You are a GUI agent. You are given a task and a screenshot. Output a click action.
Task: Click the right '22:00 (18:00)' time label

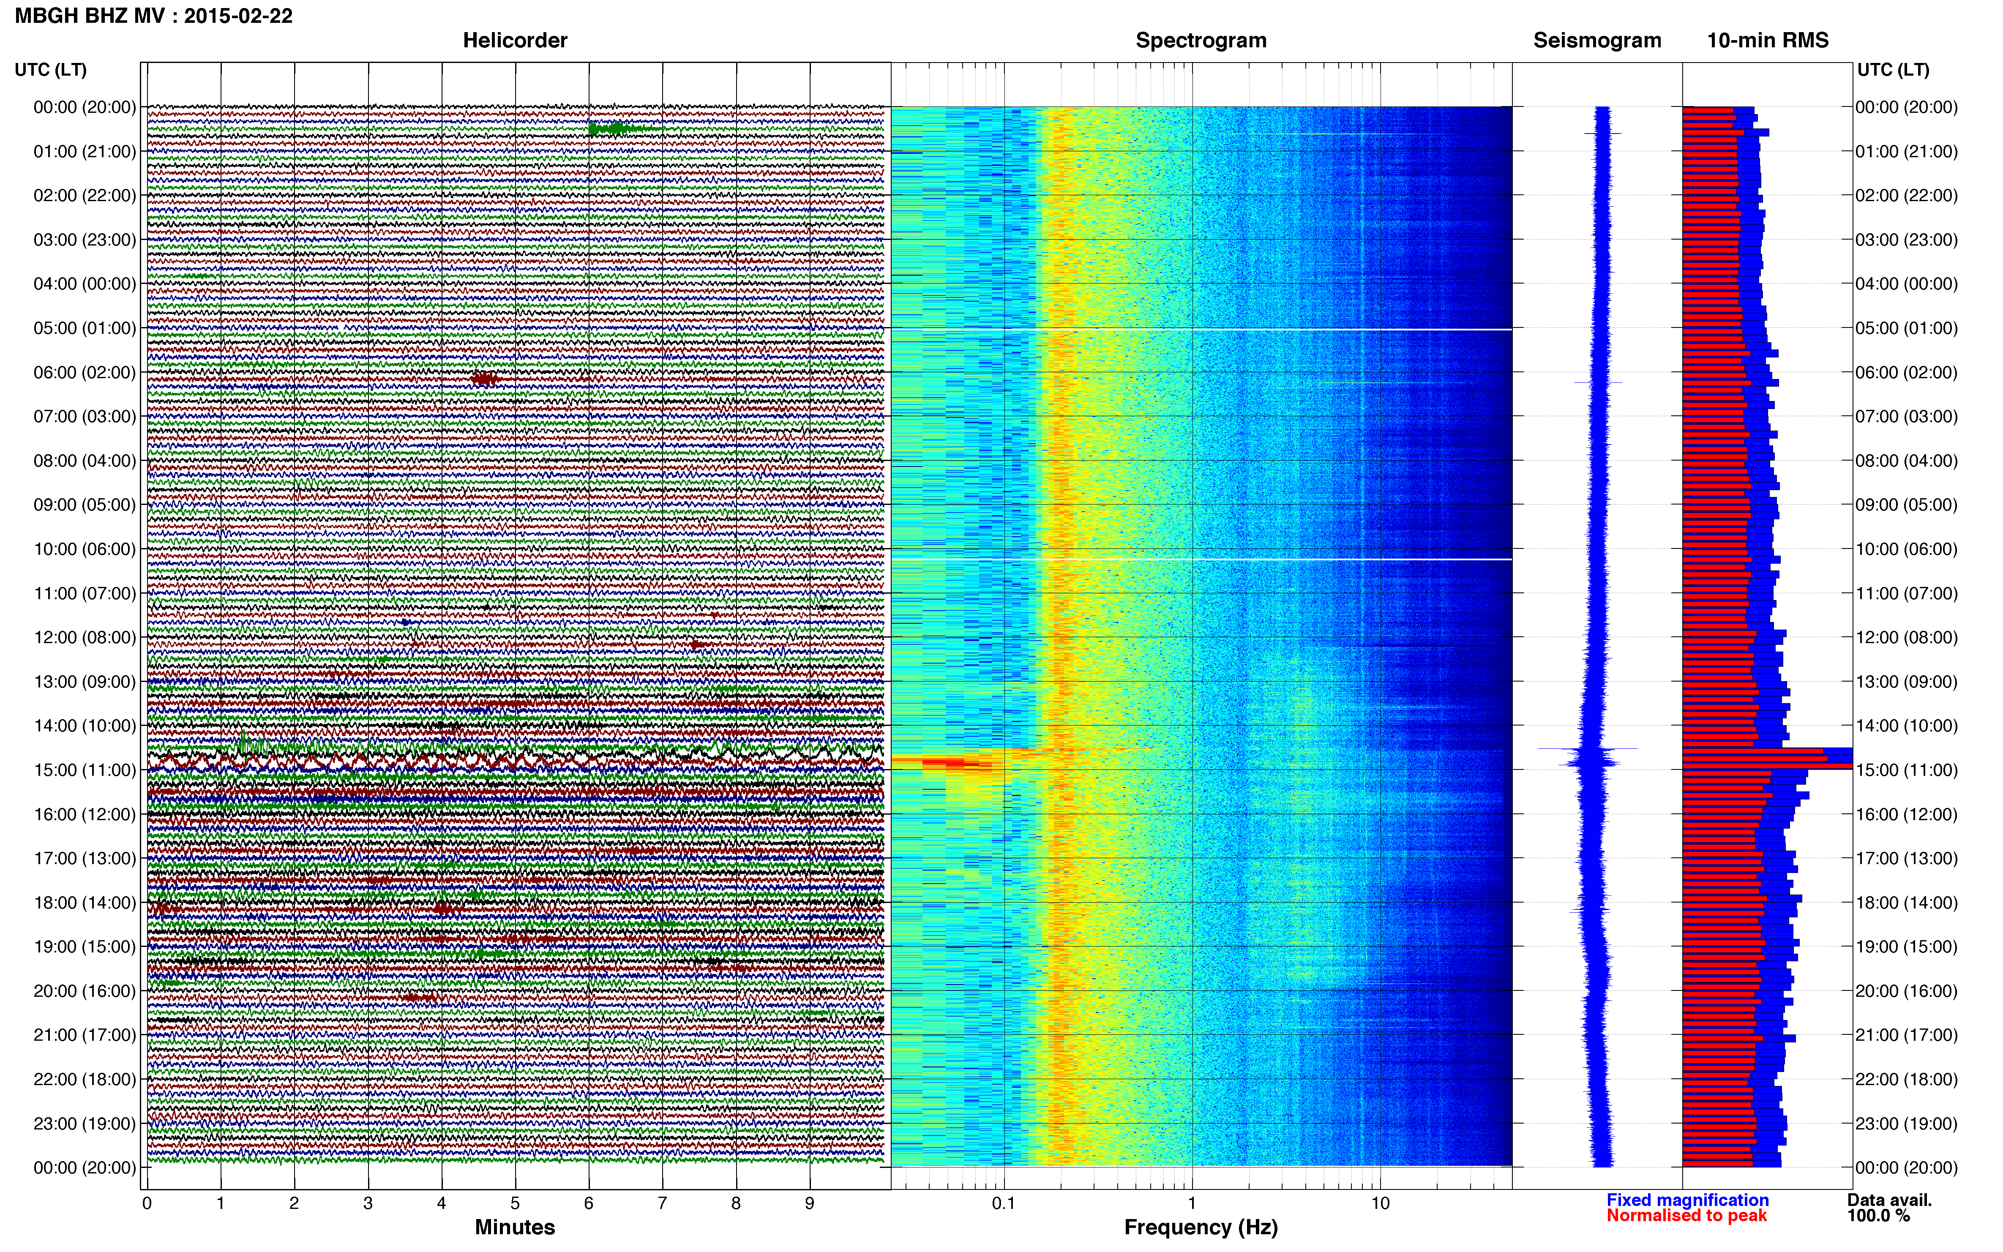[1906, 1080]
